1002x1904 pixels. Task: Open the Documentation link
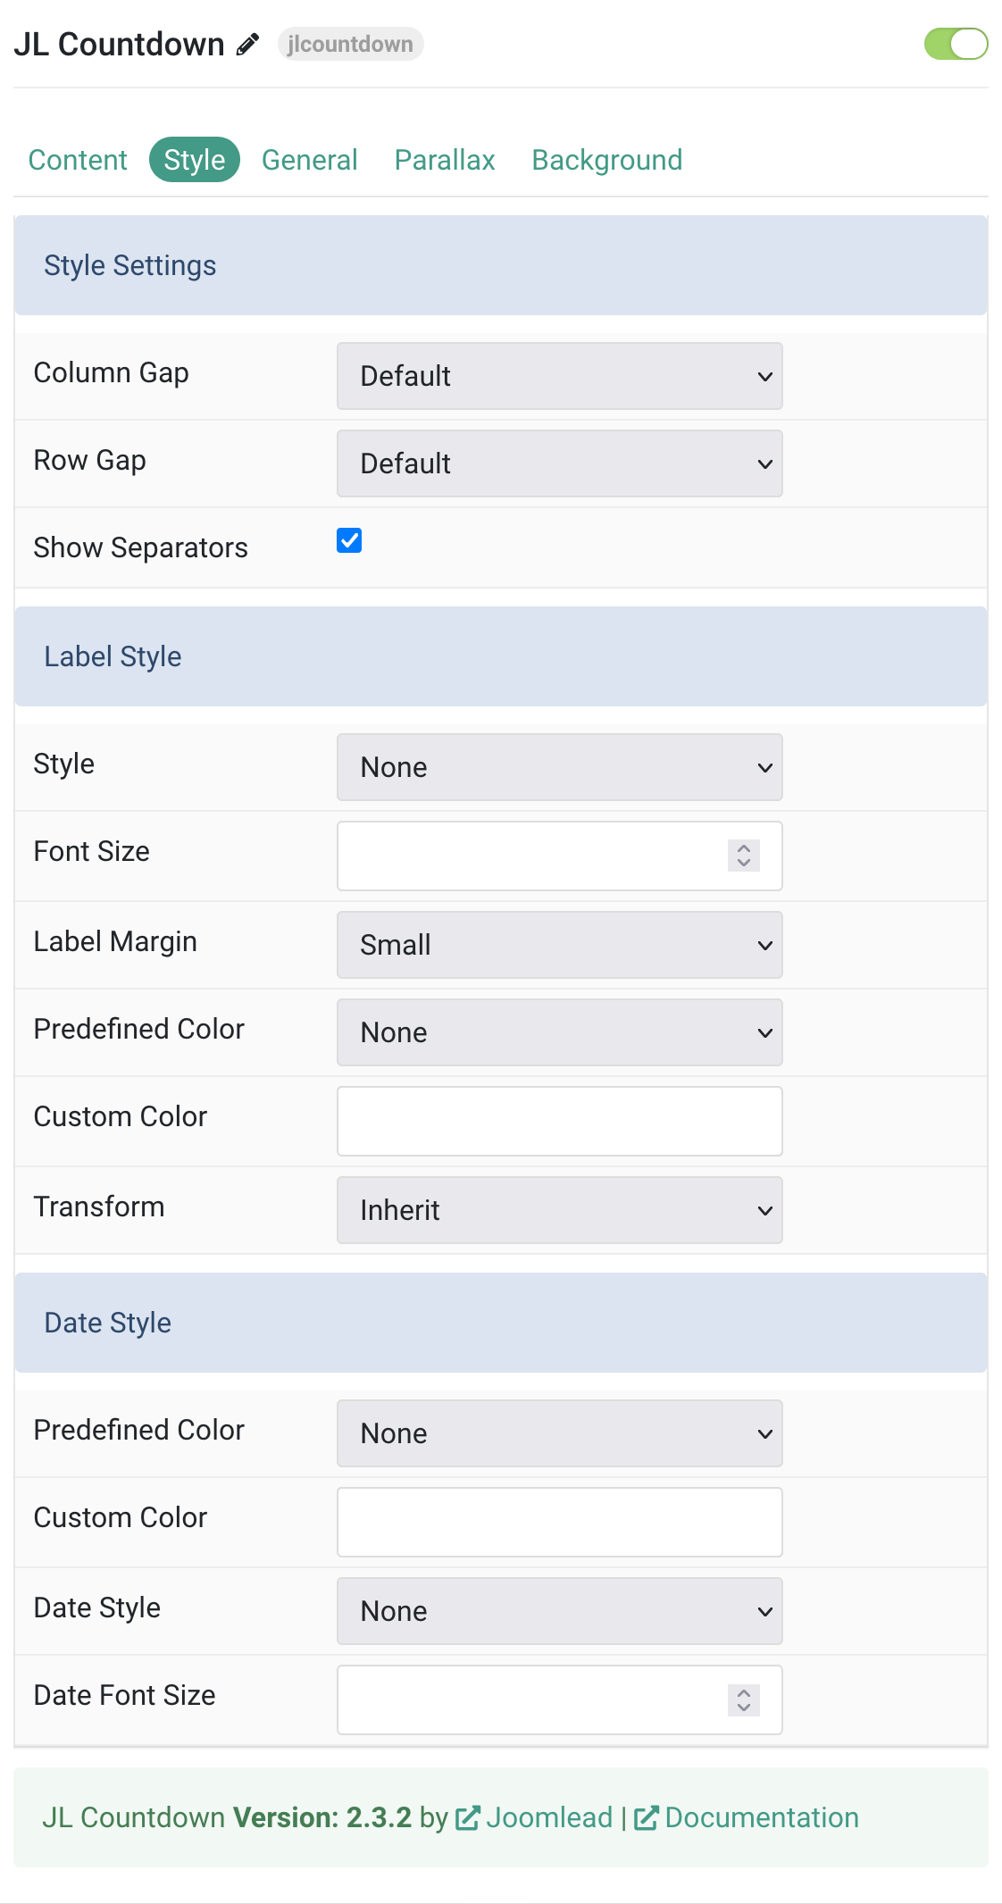(x=762, y=1817)
